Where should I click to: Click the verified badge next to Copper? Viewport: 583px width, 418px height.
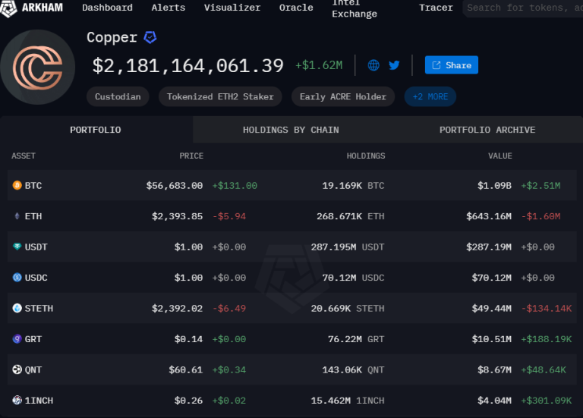[150, 37]
